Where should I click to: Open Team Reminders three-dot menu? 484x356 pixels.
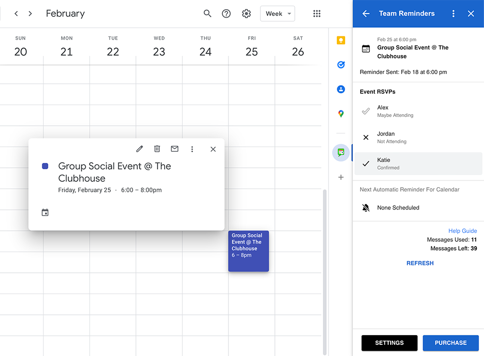click(453, 14)
